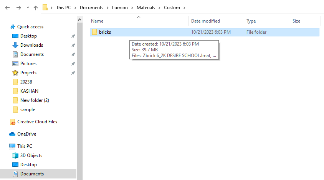Screen dimensions: 324x180
Task: Sort by Name column header
Action: [97, 21]
